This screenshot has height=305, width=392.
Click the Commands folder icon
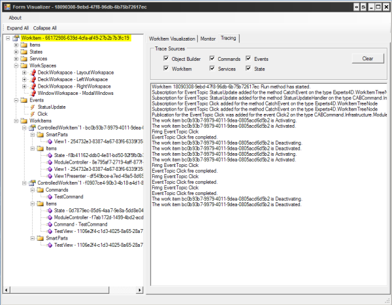pos(41,190)
